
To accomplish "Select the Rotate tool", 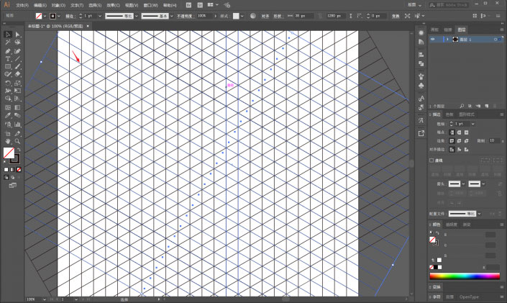I will (x=8, y=83).
